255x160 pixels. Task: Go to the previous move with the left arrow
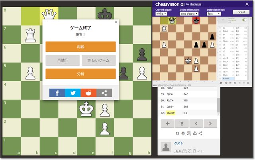pos(196,123)
